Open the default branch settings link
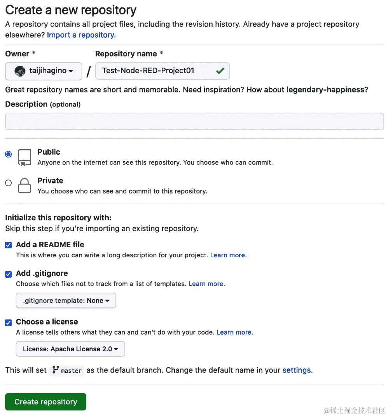The width and height of the screenshot is (388, 417). point(296,370)
